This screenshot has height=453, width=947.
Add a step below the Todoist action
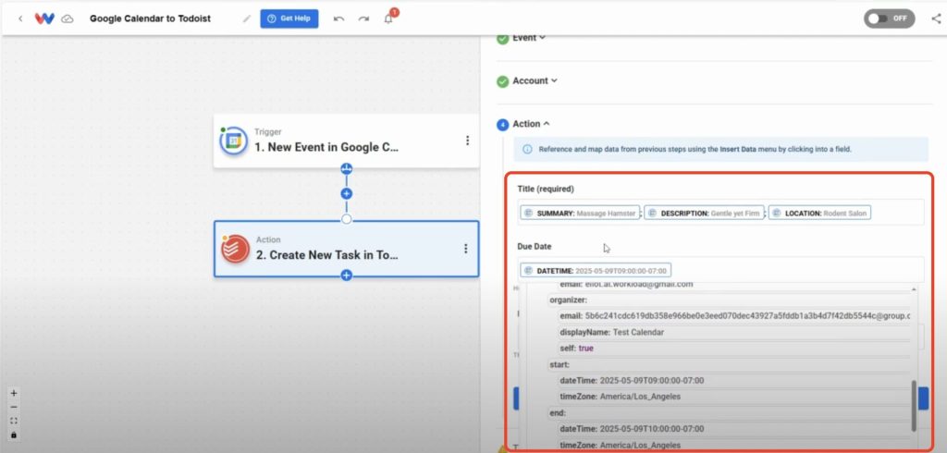(347, 275)
